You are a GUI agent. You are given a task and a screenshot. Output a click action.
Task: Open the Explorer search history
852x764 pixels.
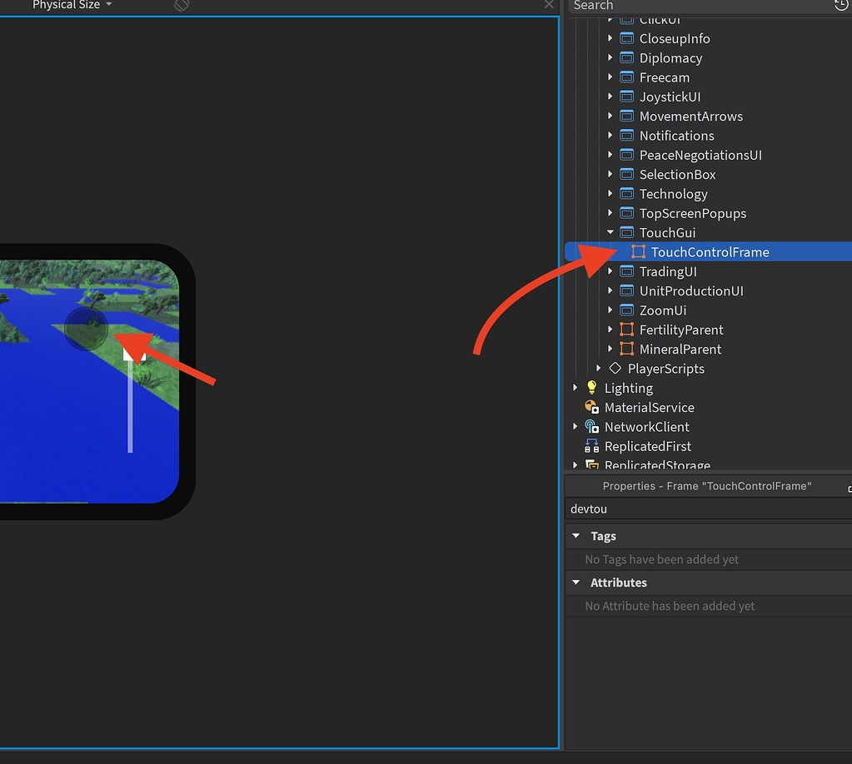(x=840, y=6)
